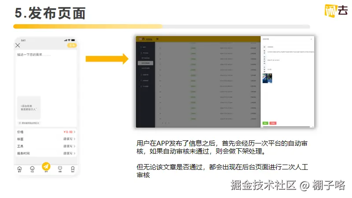Viewport: 352px width, 198px height.
Task: Tap the location chip below the image box
Action: click(29, 123)
